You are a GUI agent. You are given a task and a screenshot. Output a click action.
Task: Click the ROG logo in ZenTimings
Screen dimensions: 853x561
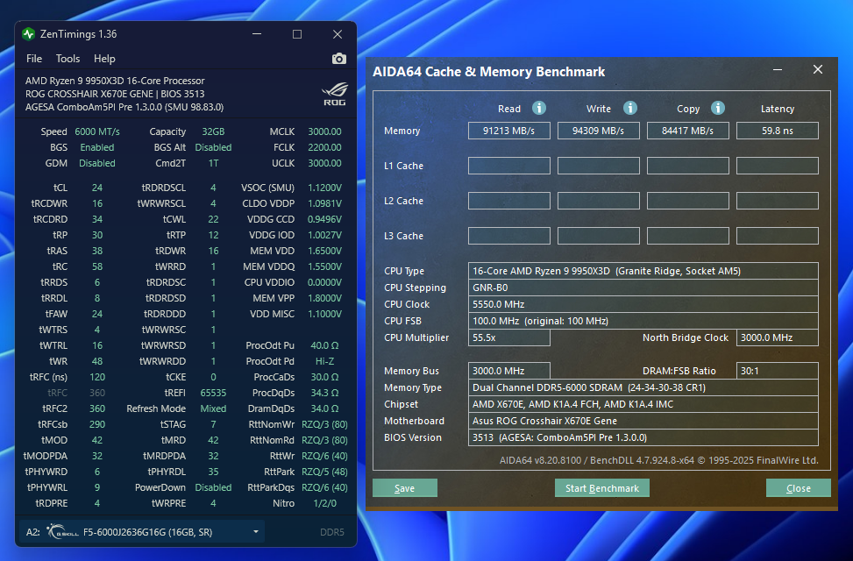point(333,94)
